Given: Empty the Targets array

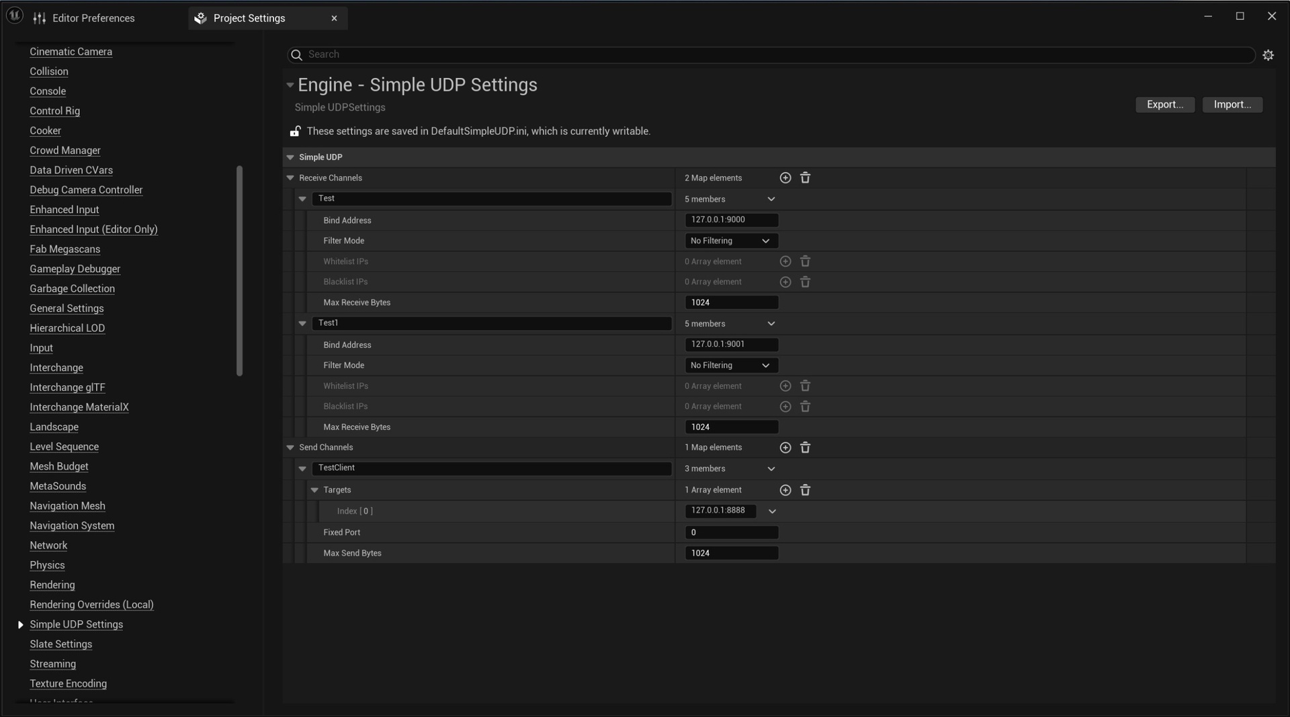Looking at the screenshot, I should point(805,491).
